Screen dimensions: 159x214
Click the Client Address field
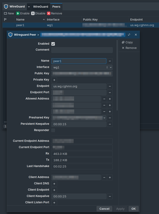76,177
